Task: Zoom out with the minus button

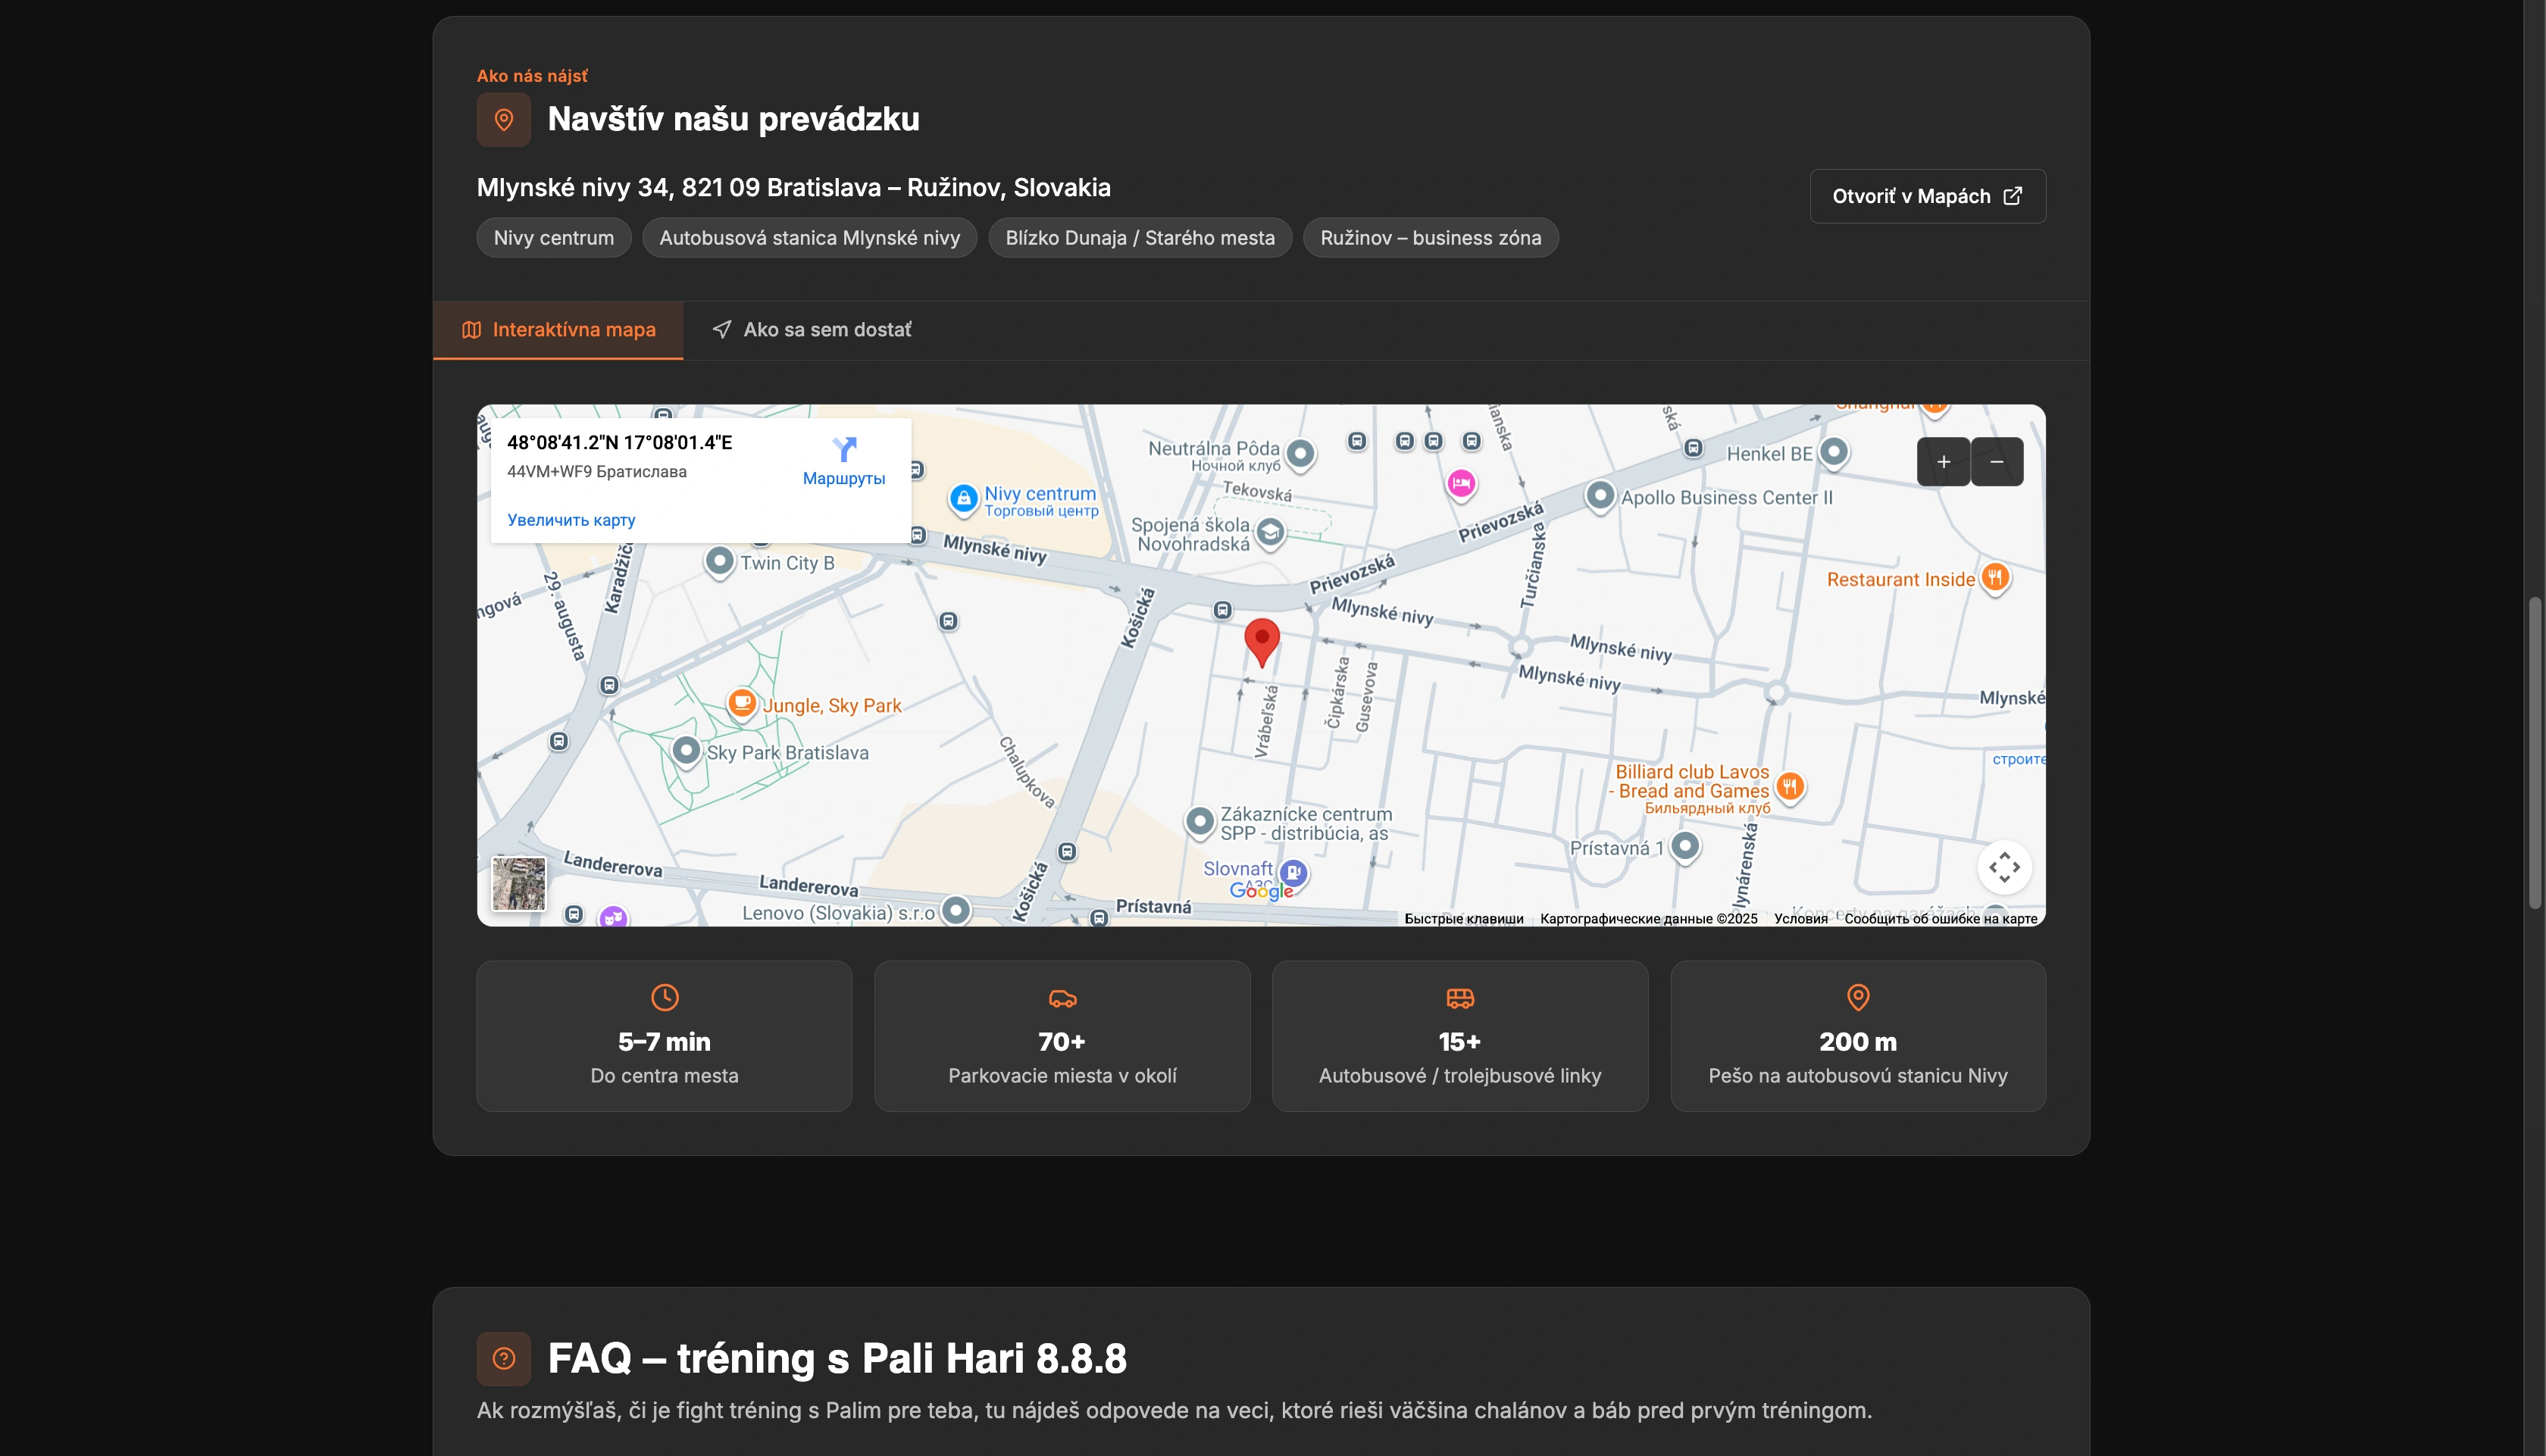Action: tap(1997, 462)
